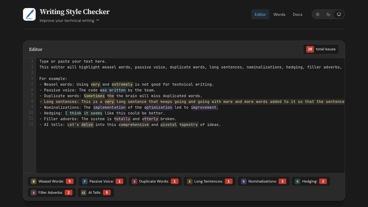The image size is (368, 207).
Task: Click the highlighted 'the' after Sometimes
Action: (x=111, y=96)
